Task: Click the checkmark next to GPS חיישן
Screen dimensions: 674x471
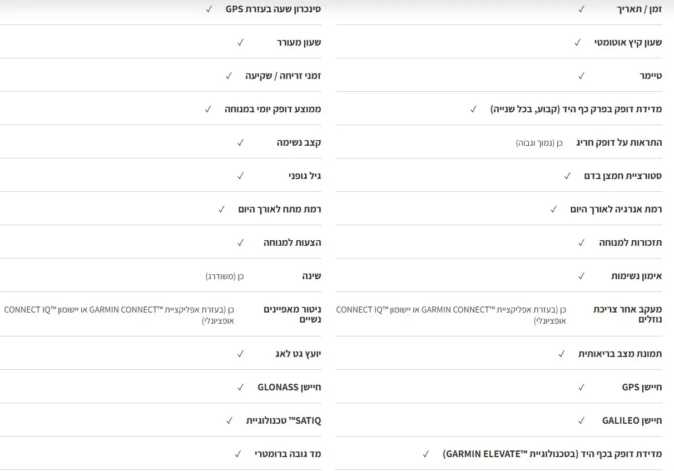Action: coord(581,387)
